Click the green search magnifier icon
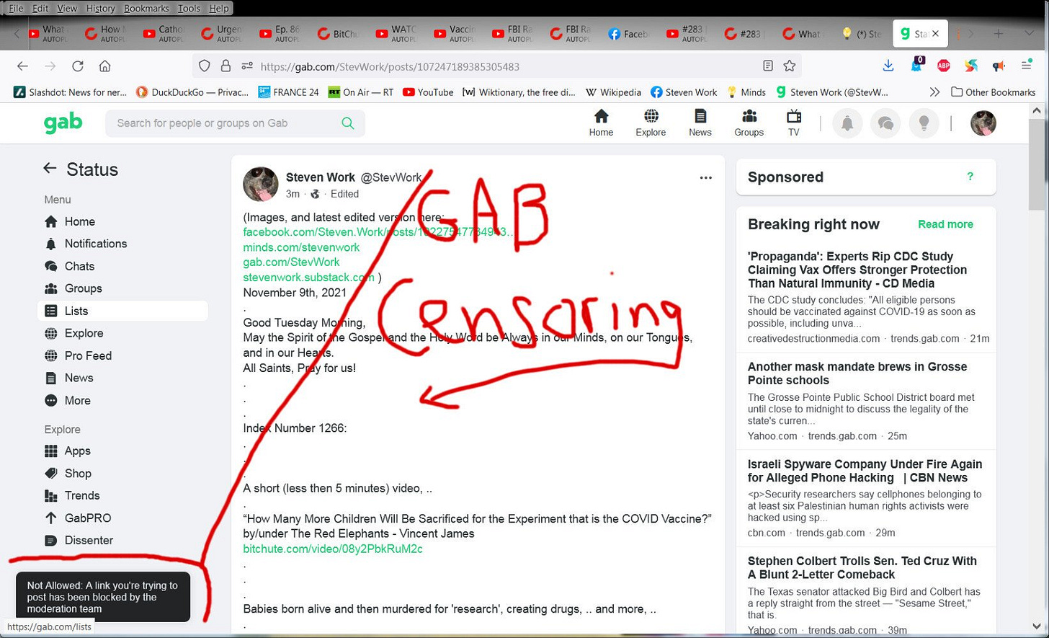The height and width of the screenshot is (638, 1049). pyautogui.click(x=348, y=123)
